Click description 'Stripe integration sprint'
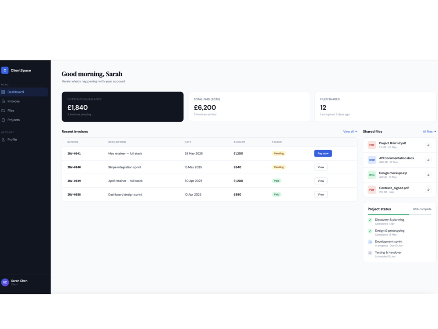438x329 pixels. click(124, 167)
